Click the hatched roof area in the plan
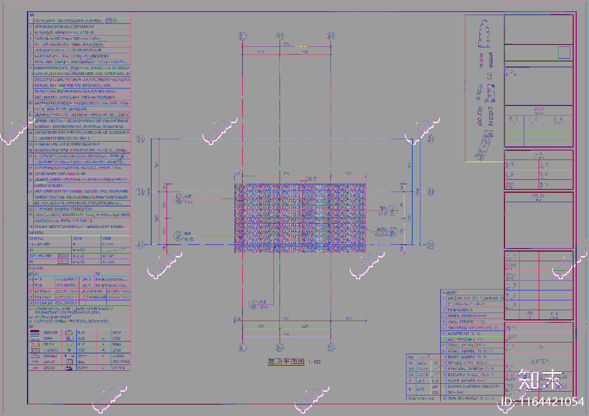Screen dimensions: 589x416 [x=300, y=218]
